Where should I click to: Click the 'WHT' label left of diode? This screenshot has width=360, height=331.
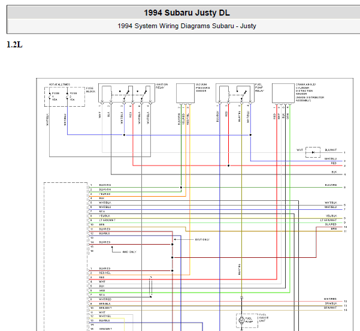(300, 150)
